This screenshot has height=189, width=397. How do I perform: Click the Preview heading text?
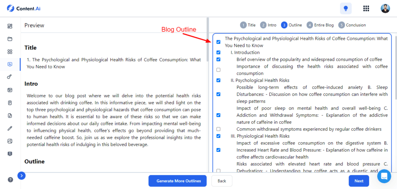[x=34, y=25]
